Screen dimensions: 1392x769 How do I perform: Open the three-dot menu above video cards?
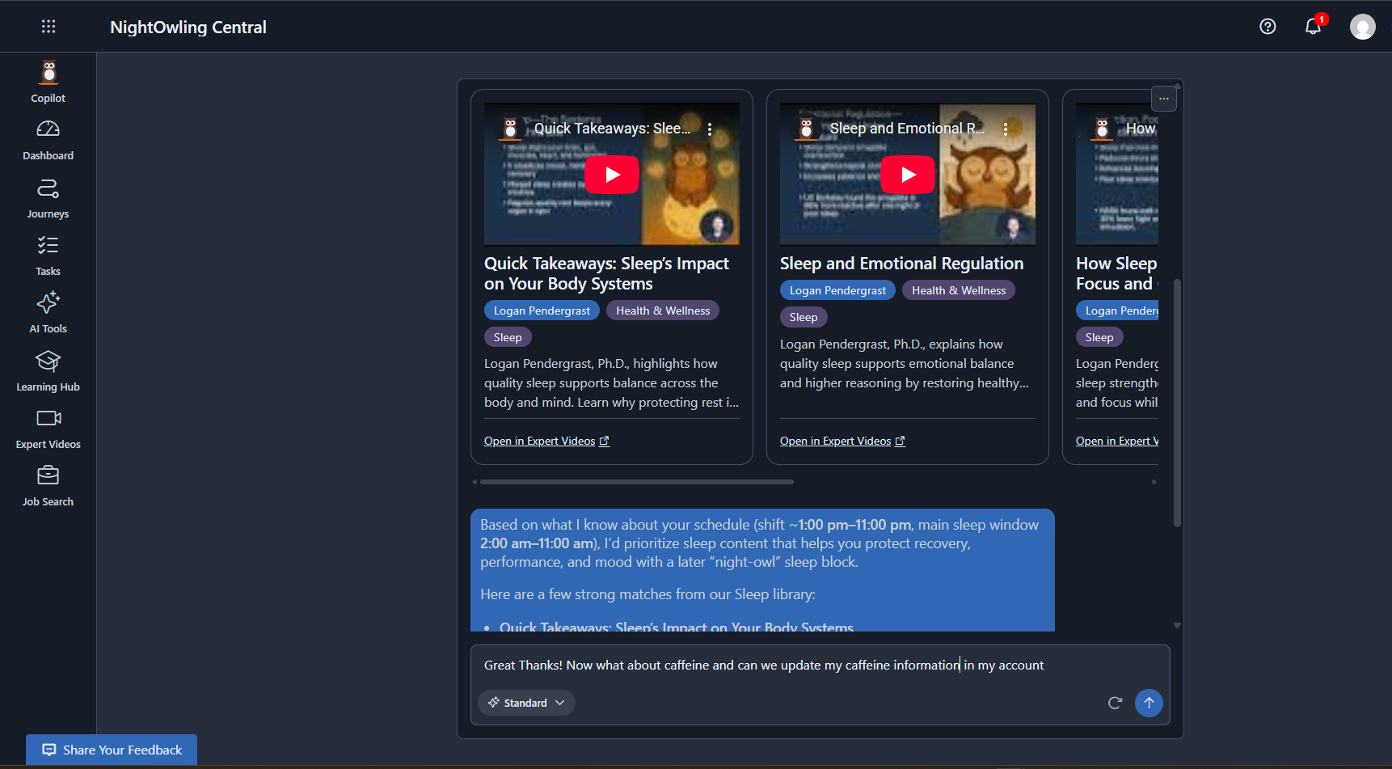[x=1164, y=99]
